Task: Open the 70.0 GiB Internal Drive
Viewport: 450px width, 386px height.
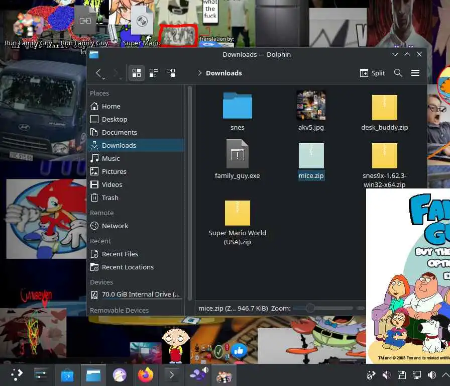Action: point(136,295)
